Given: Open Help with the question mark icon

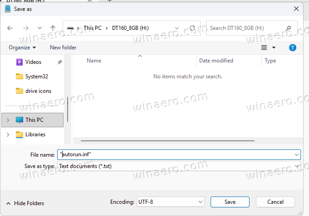Looking at the screenshot, I should (x=293, y=48).
